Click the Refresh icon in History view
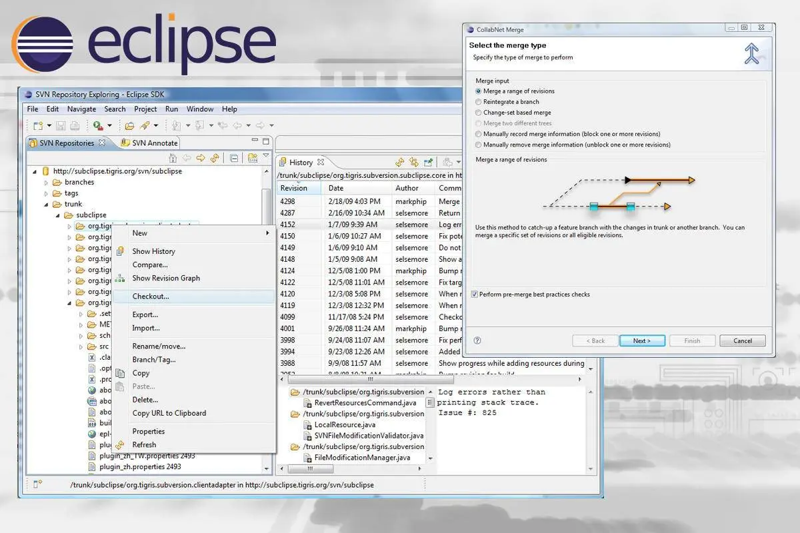This screenshot has width=800, height=533. pyautogui.click(x=400, y=162)
